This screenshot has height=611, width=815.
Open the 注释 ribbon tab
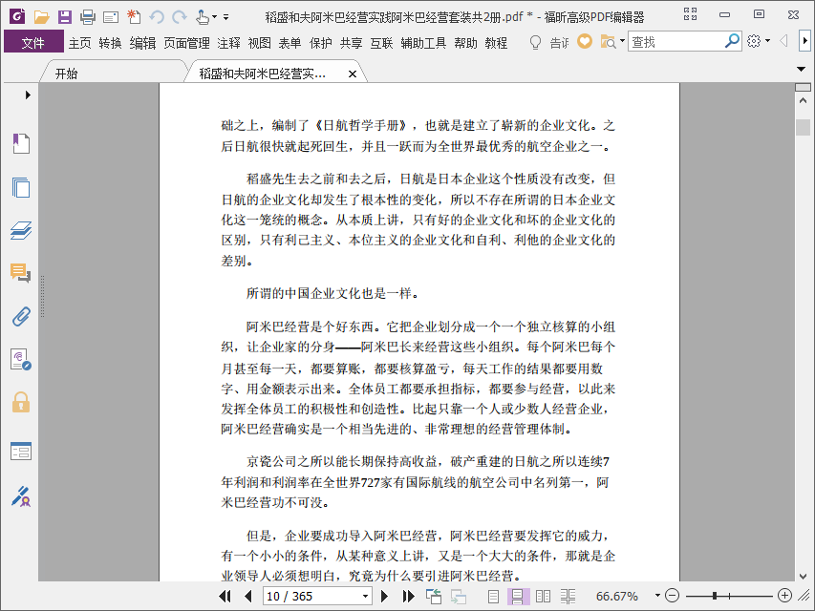tap(228, 43)
